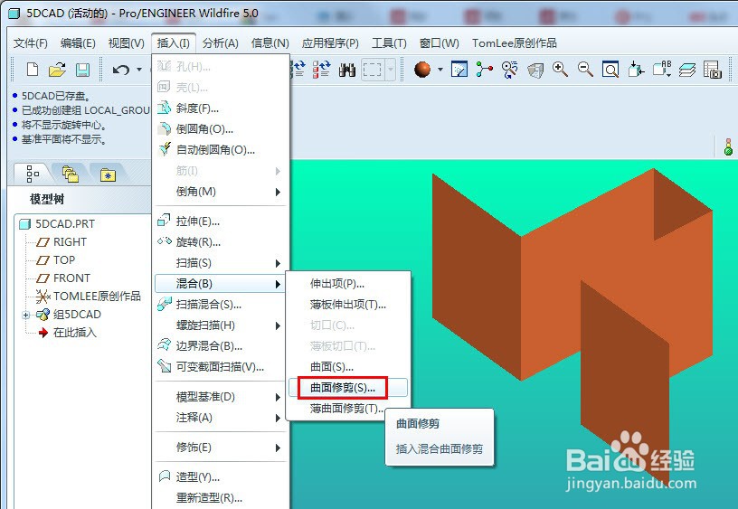The height and width of the screenshot is (509, 738).
Task: Select 重新造型(R)... menu entry
Action: 221,498
